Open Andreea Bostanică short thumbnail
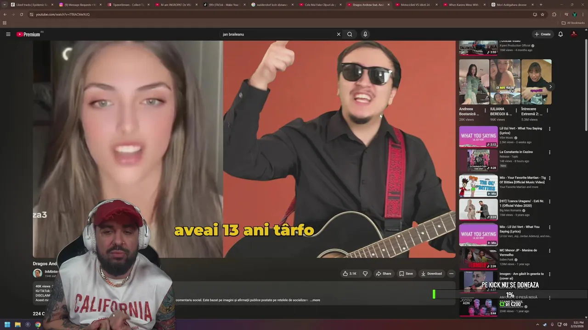The image size is (588, 330). [x=474, y=82]
